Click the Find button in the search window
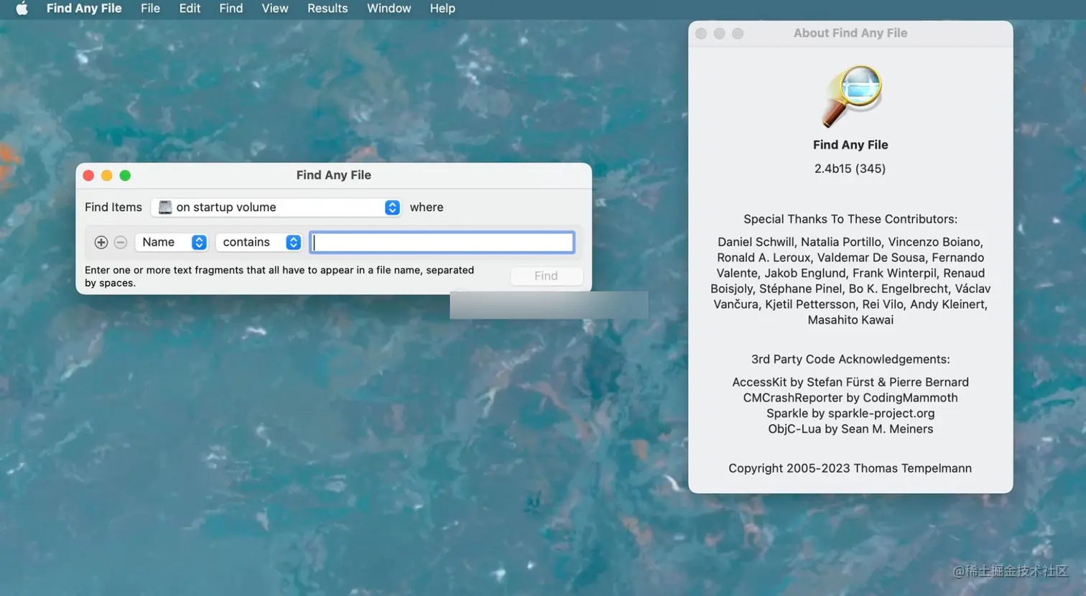Image resolution: width=1086 pixels, height=596 pixels. pos(546,276)
